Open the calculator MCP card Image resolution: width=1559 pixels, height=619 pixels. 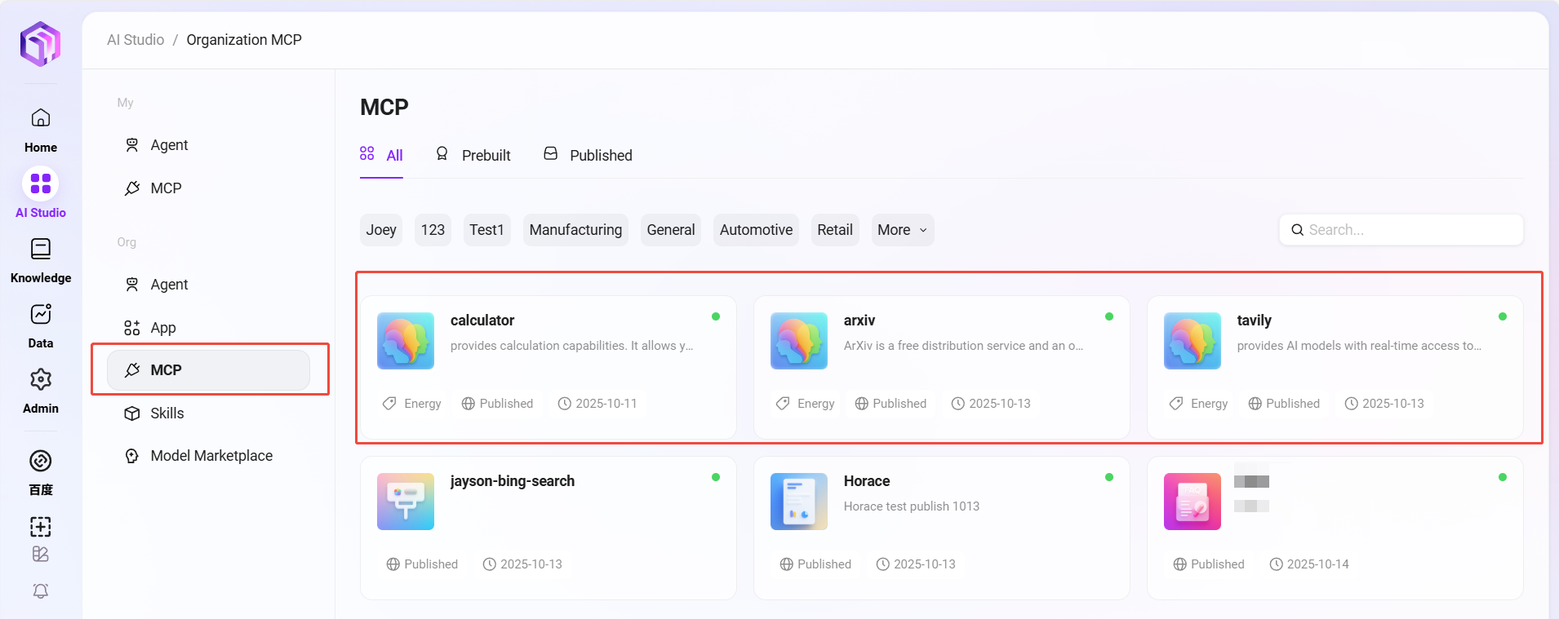click(x=548, y=359)
